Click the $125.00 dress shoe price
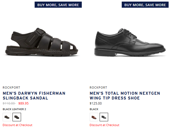This screenshot has height=129, width=171. click(96, 103)
